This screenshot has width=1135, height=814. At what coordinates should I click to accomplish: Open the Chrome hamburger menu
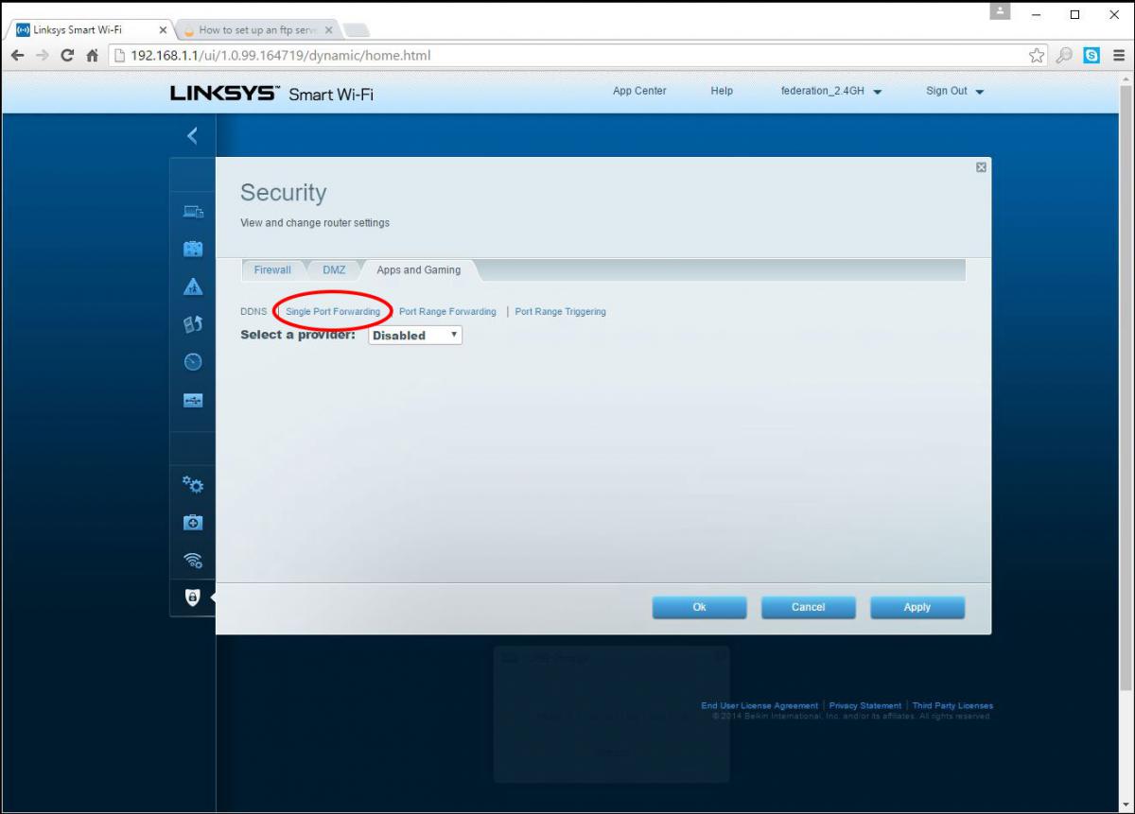point(1119,56)
